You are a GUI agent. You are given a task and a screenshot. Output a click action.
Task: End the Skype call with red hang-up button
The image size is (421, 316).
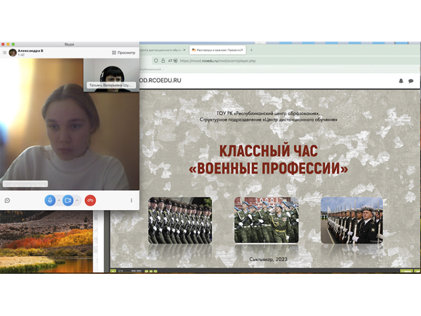click(x=90, y=201)
